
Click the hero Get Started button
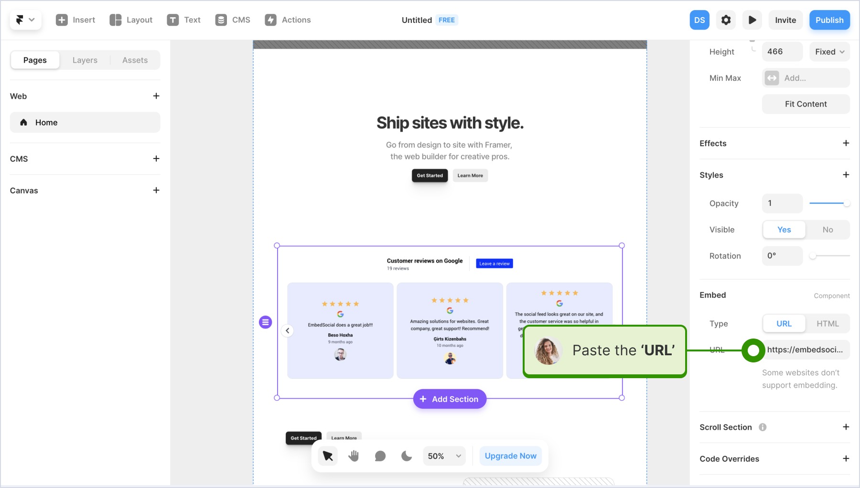tap(430, 176)
